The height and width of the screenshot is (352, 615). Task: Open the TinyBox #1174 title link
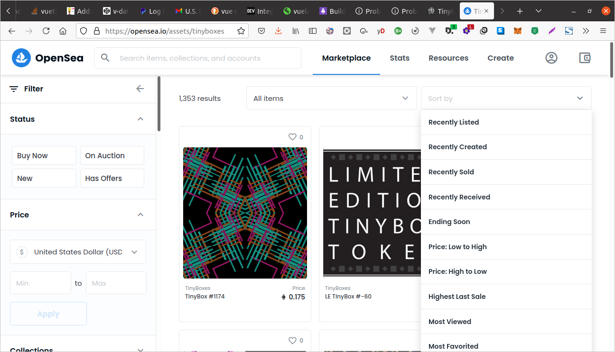pyautogui.click(x=205, y=297)
